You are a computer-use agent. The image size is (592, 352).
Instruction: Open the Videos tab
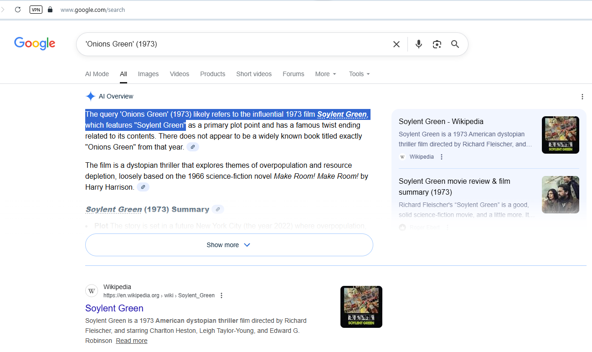coord(180,74)
